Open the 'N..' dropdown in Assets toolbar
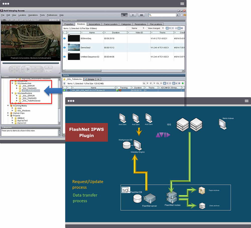 tap(146, 83)
